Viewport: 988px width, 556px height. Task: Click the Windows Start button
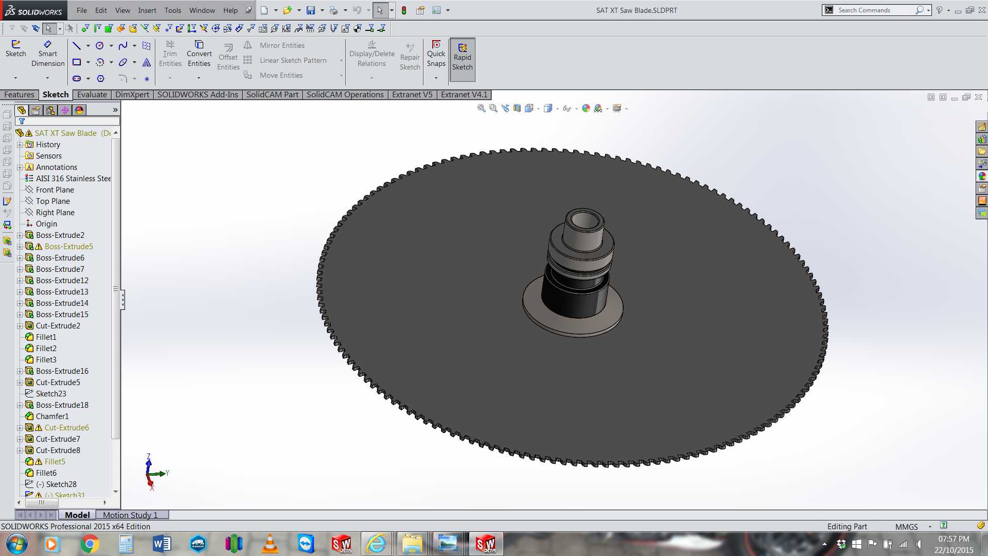pos(16,544)
